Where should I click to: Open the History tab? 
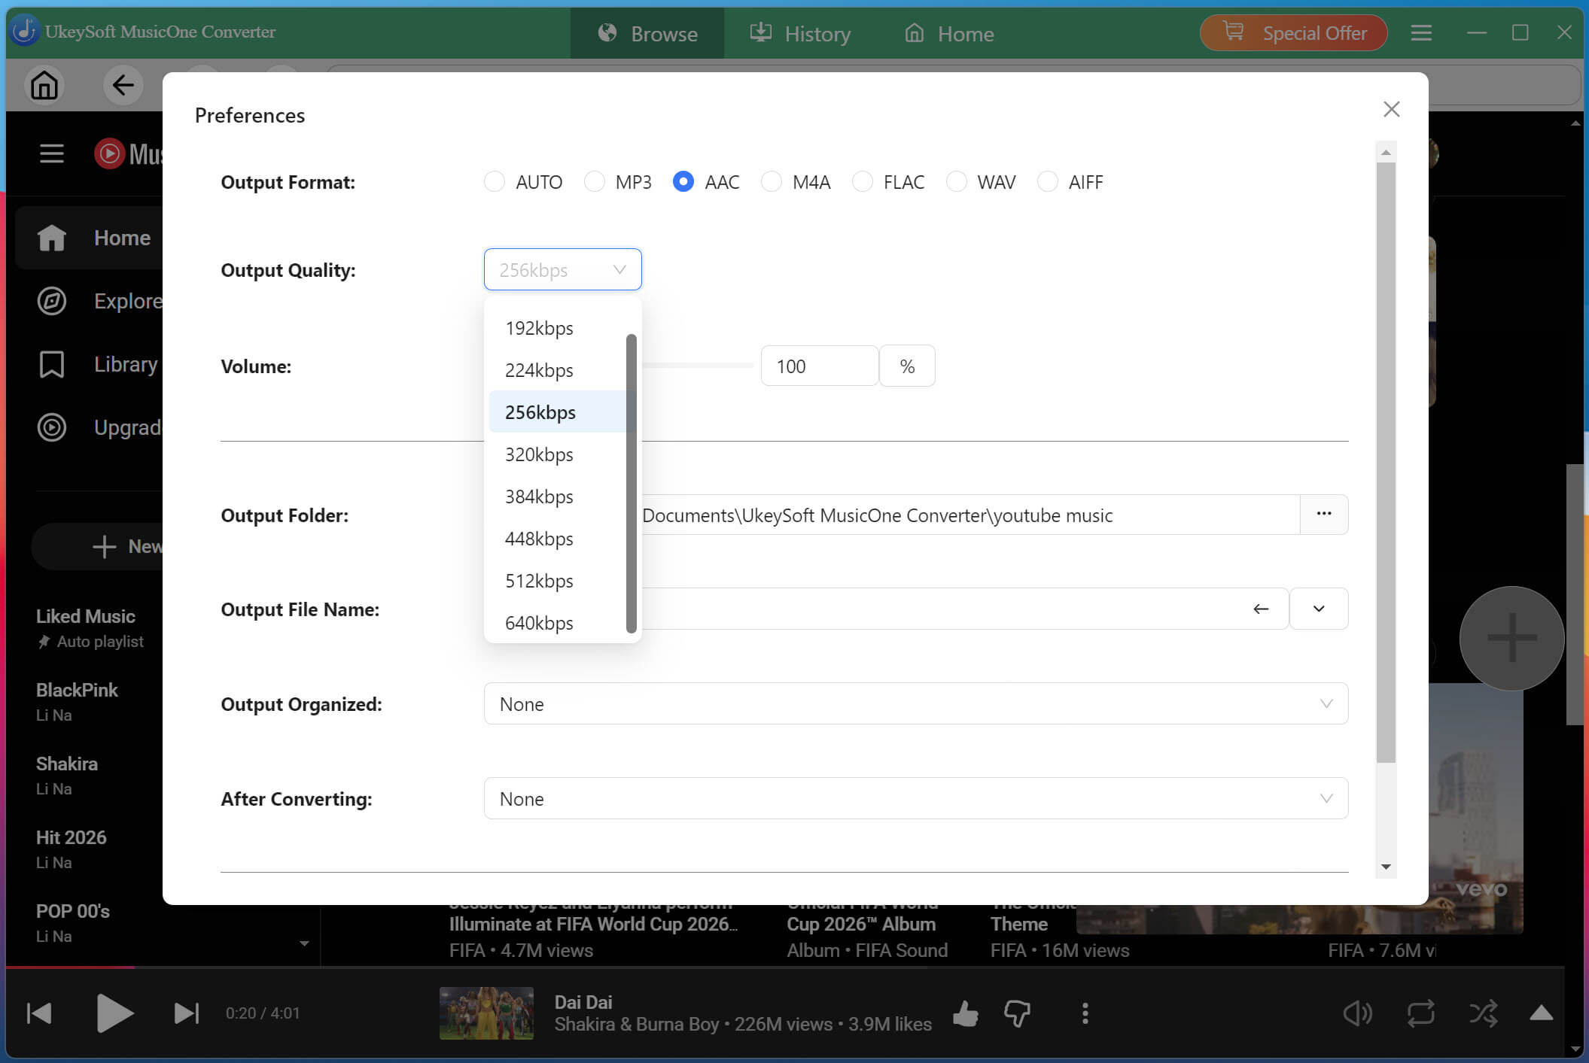pyautogui.click(x=800, y=33)
